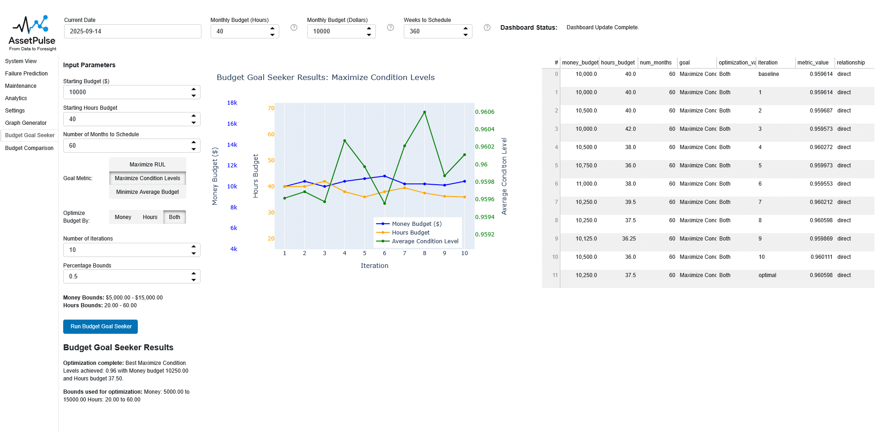Click help icon beside Monthly Budget (Hours)
Viewport: 879px width, 433px height.
tap(294, 27)
